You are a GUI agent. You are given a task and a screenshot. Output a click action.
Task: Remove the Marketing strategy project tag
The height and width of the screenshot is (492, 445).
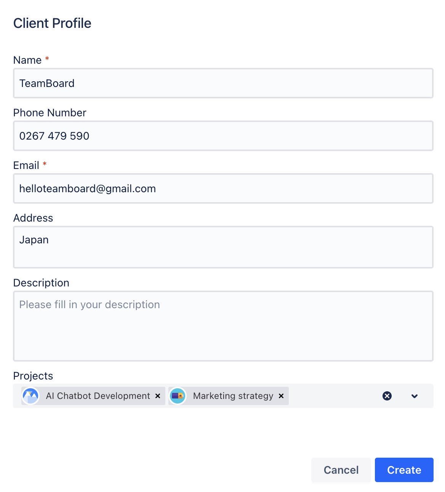[281, 396]
